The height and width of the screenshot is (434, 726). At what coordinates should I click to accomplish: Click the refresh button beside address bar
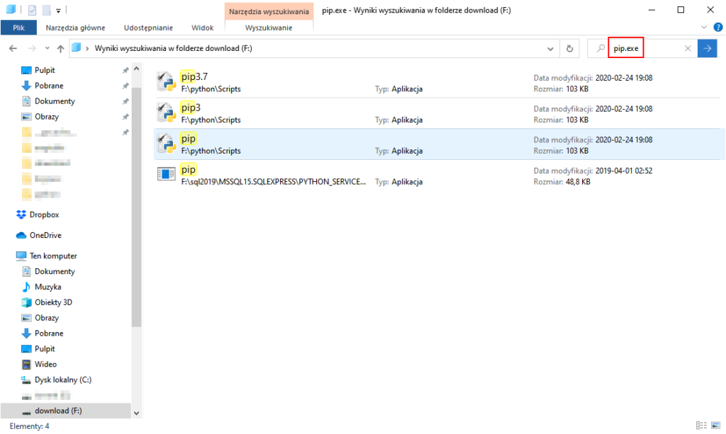569,48
